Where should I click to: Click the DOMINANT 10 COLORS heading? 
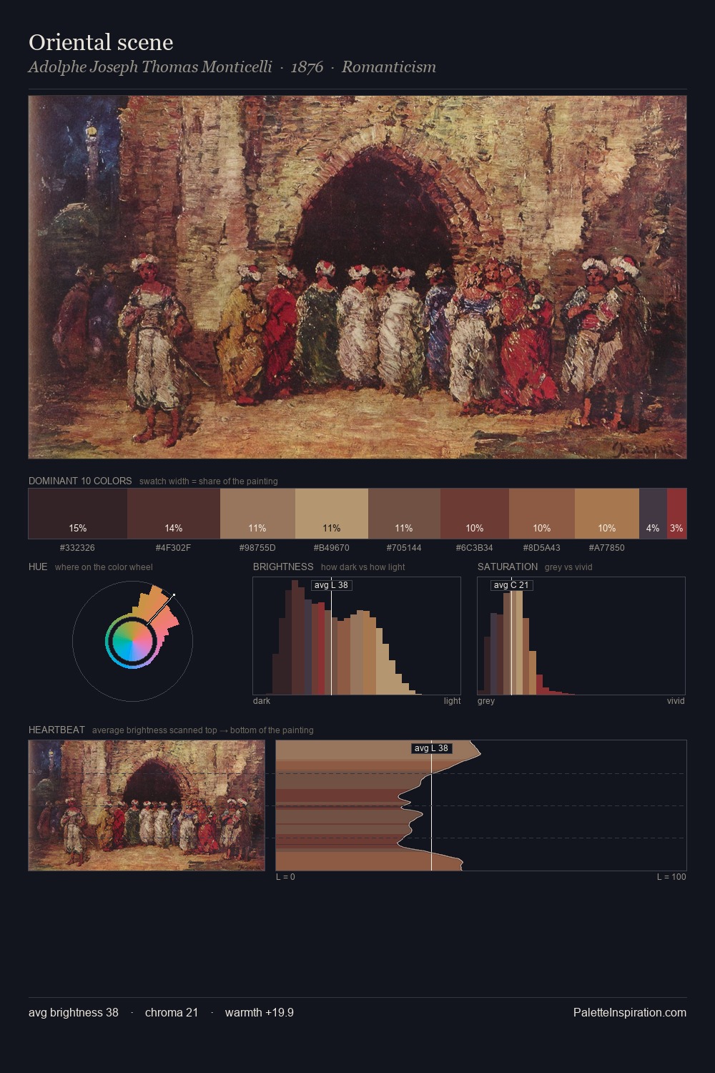(80, 481)
